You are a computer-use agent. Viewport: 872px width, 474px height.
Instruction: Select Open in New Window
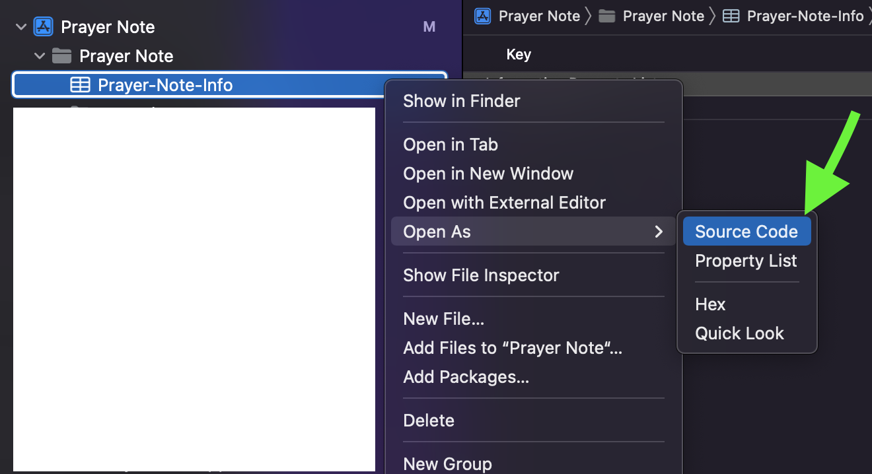[x=488, y=174]
